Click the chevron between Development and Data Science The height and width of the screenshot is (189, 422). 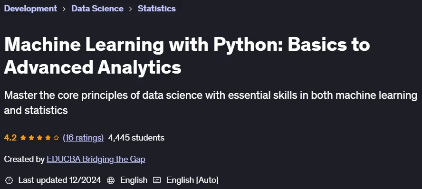[x=64, y=9]
